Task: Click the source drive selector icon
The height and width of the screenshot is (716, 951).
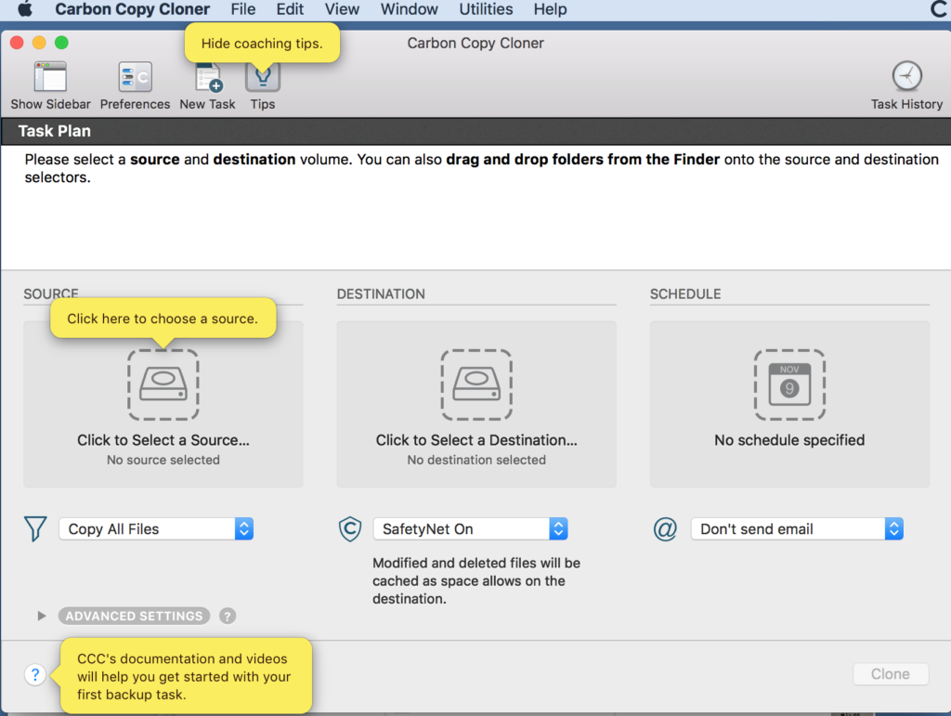Action: [163, 384]
